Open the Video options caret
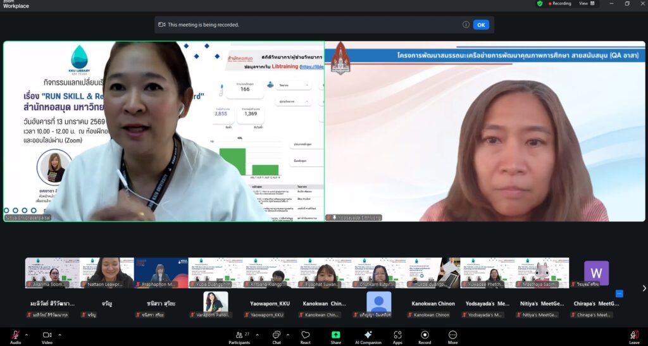 (60, 334)
